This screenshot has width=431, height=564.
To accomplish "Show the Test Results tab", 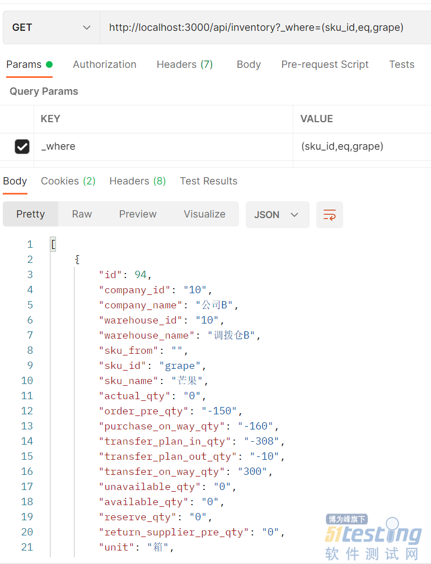I will [x=208, y=181].
